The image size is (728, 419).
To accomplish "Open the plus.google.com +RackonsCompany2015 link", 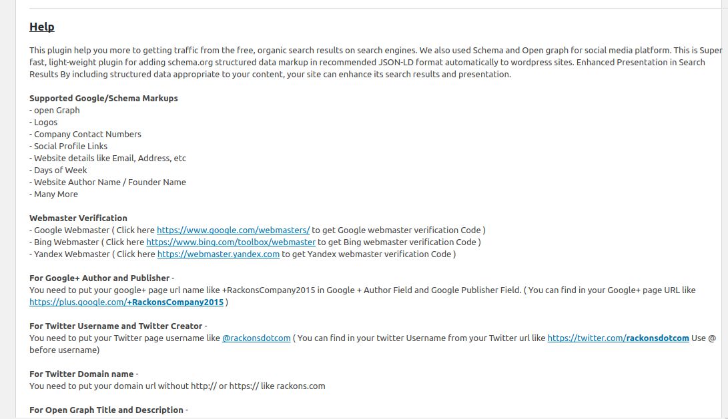I will (x=126, y=302).
